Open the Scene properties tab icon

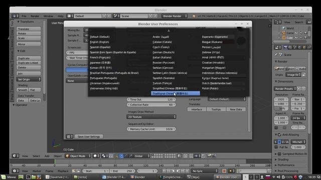click(295, 47)
